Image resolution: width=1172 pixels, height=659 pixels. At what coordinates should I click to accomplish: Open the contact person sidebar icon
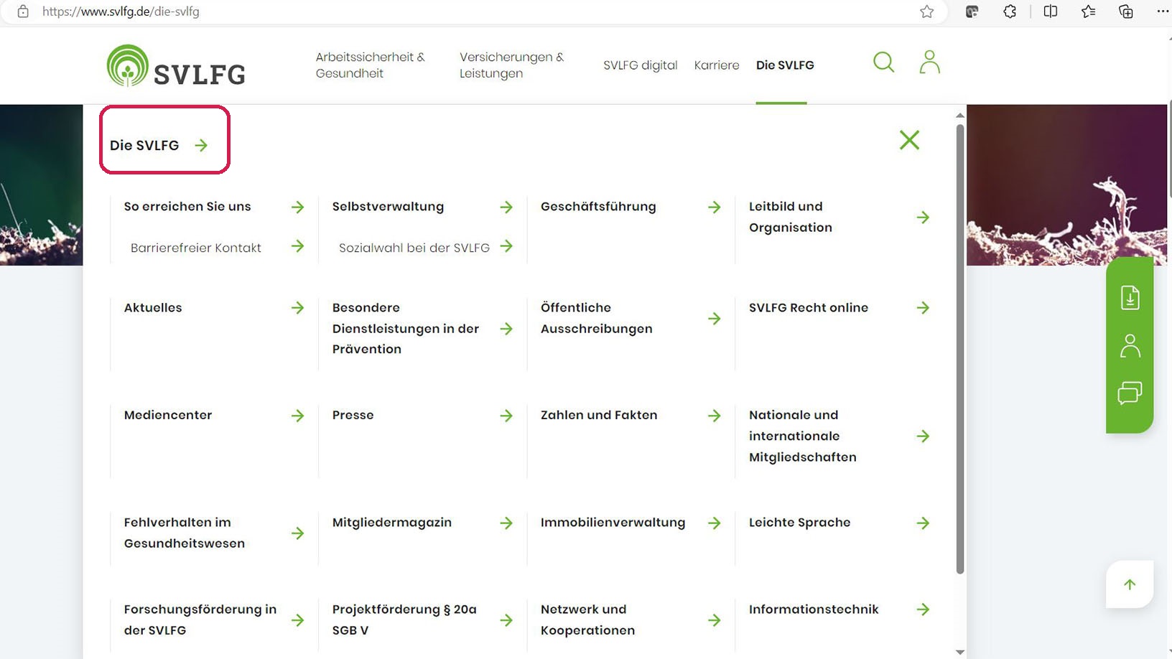(x=1130, y=346)
